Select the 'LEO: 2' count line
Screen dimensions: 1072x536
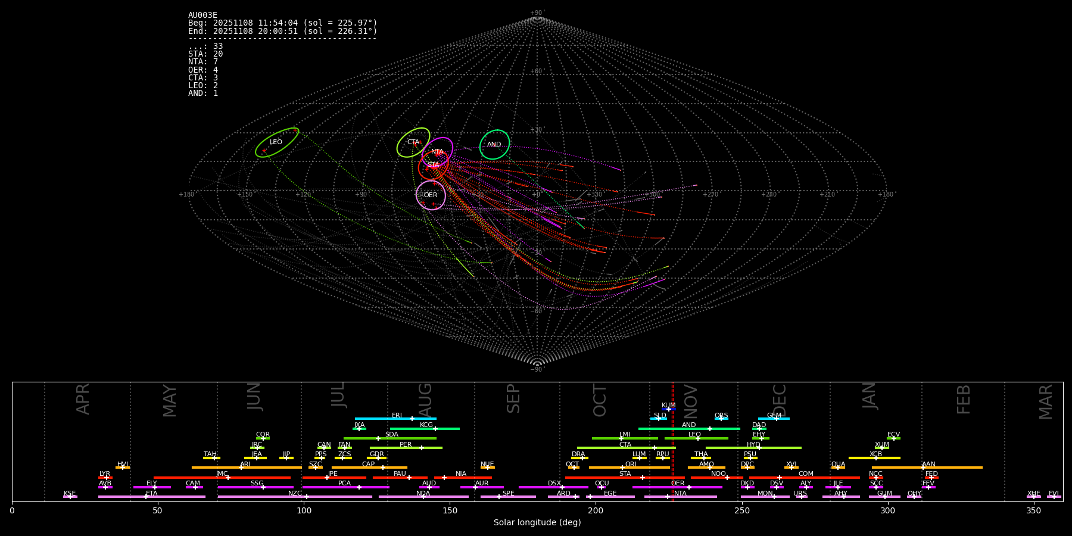[x=203, y=86]
